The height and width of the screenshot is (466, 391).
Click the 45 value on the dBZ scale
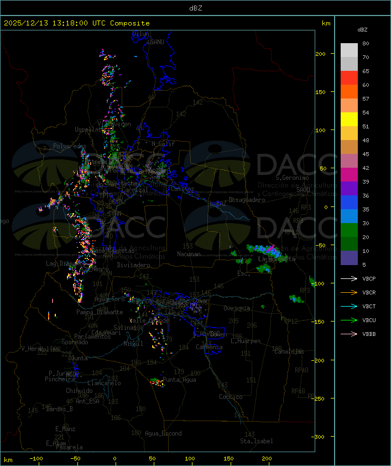pyautogui.click(x=366, y=154)
